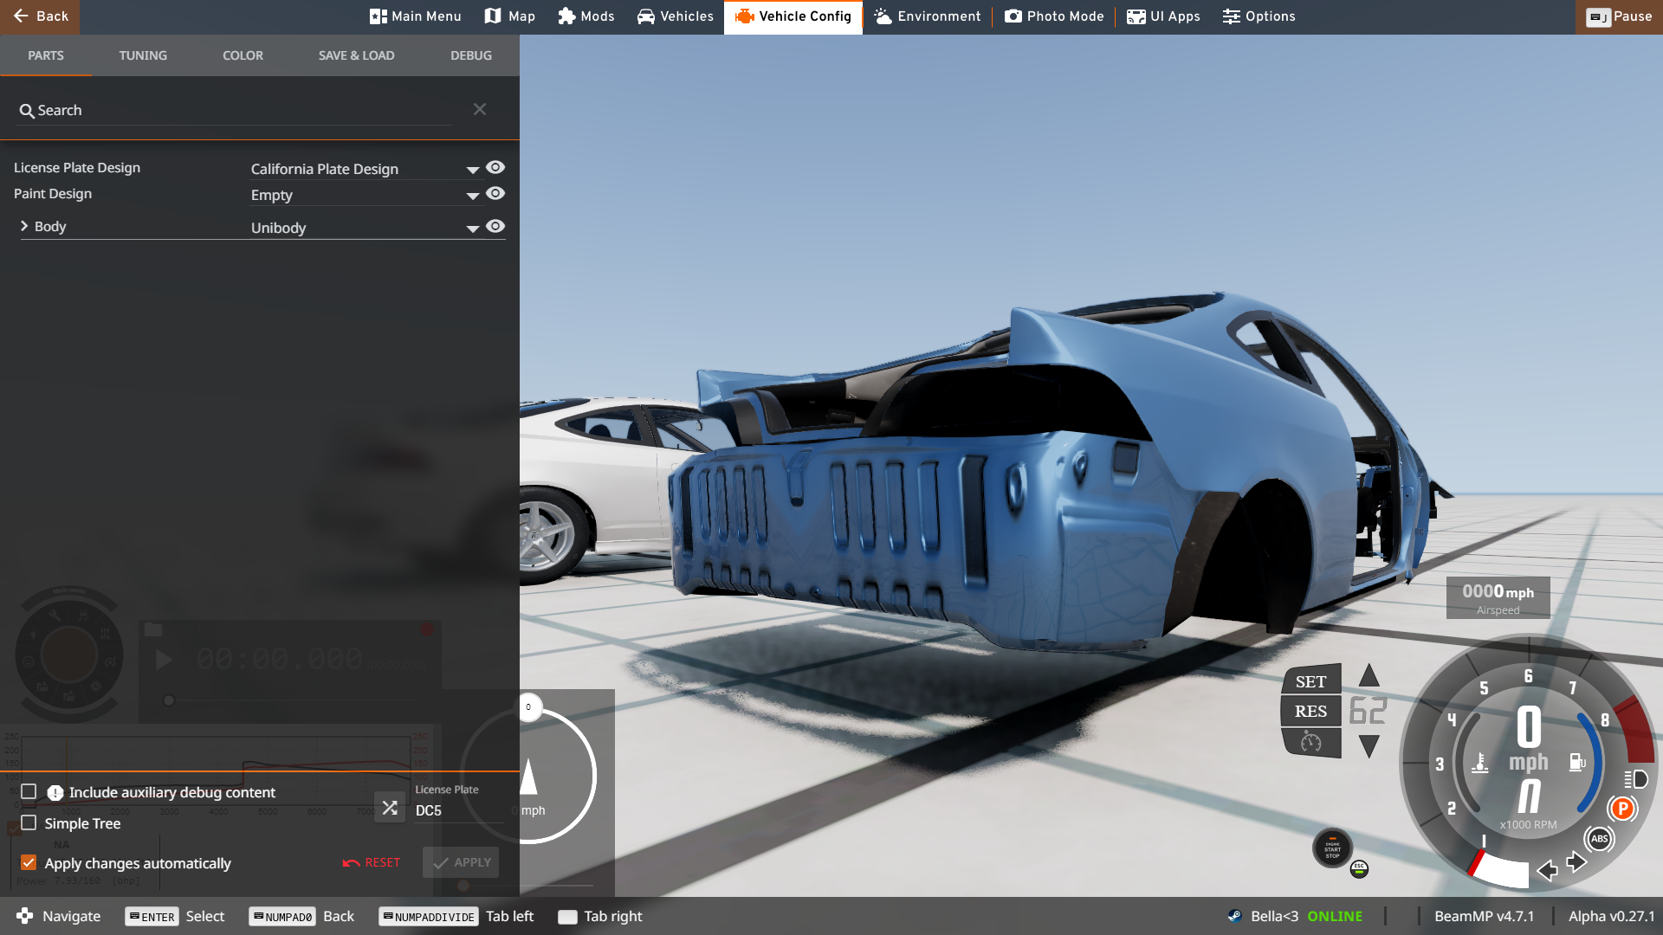Switch to the Tuning tab
The width and height of the screenshot is (1663, 935).
click(x=143, y=55)
